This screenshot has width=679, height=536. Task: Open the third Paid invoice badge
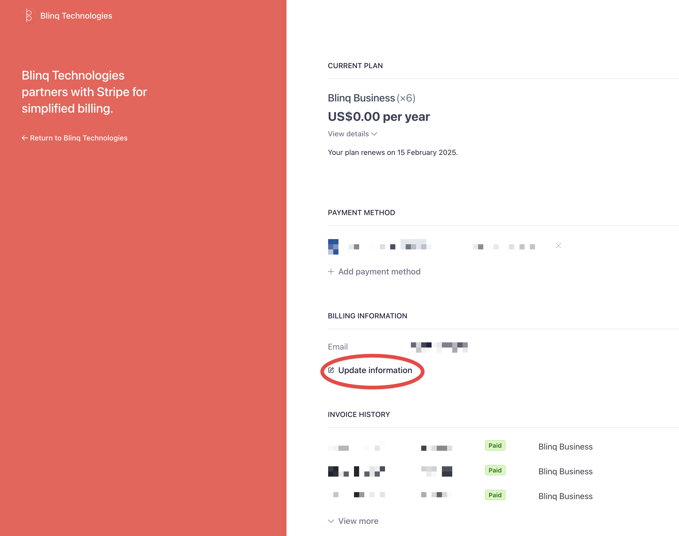pyautogui.click(x=495, y=495)
